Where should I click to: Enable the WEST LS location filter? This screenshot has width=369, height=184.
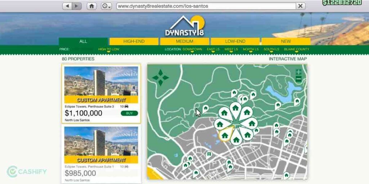pyautogui.click(x=231, y=49)
